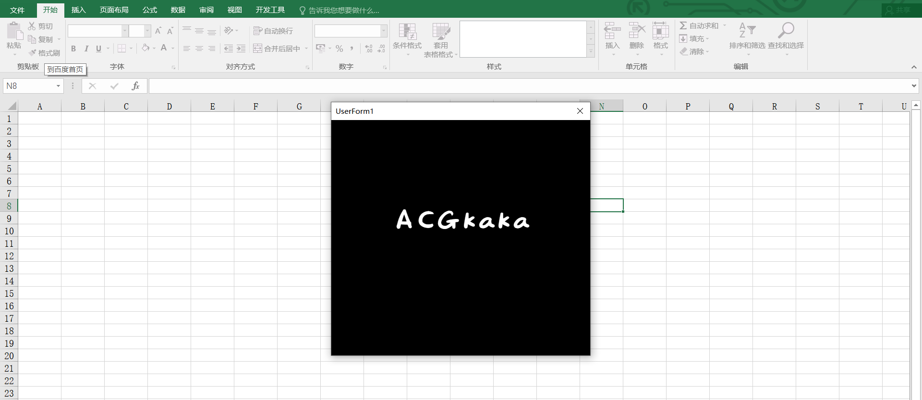Toggle Underline formatting button
922x400 pixels.
pyautogui.click(x=98, y=48)
